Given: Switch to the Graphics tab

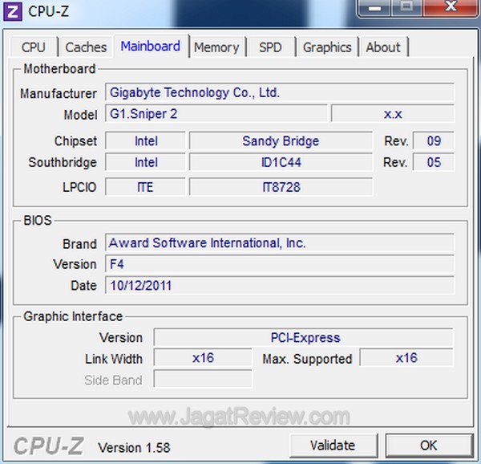Looking at the screenshot, I should (x=327, y=47).
